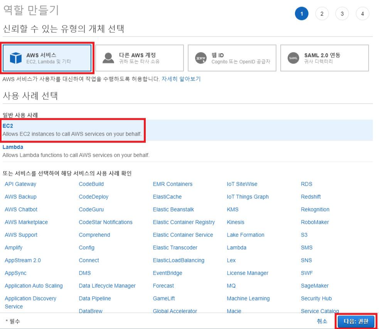Image resolution: width=379 pixels, height=329 pixels.
Task: Select Lambda in the services list
Action: click(236, 248)
